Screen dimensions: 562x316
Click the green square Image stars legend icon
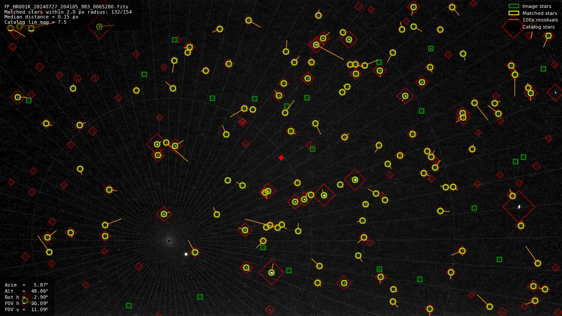pyautogui.click(x=514, y=6)
